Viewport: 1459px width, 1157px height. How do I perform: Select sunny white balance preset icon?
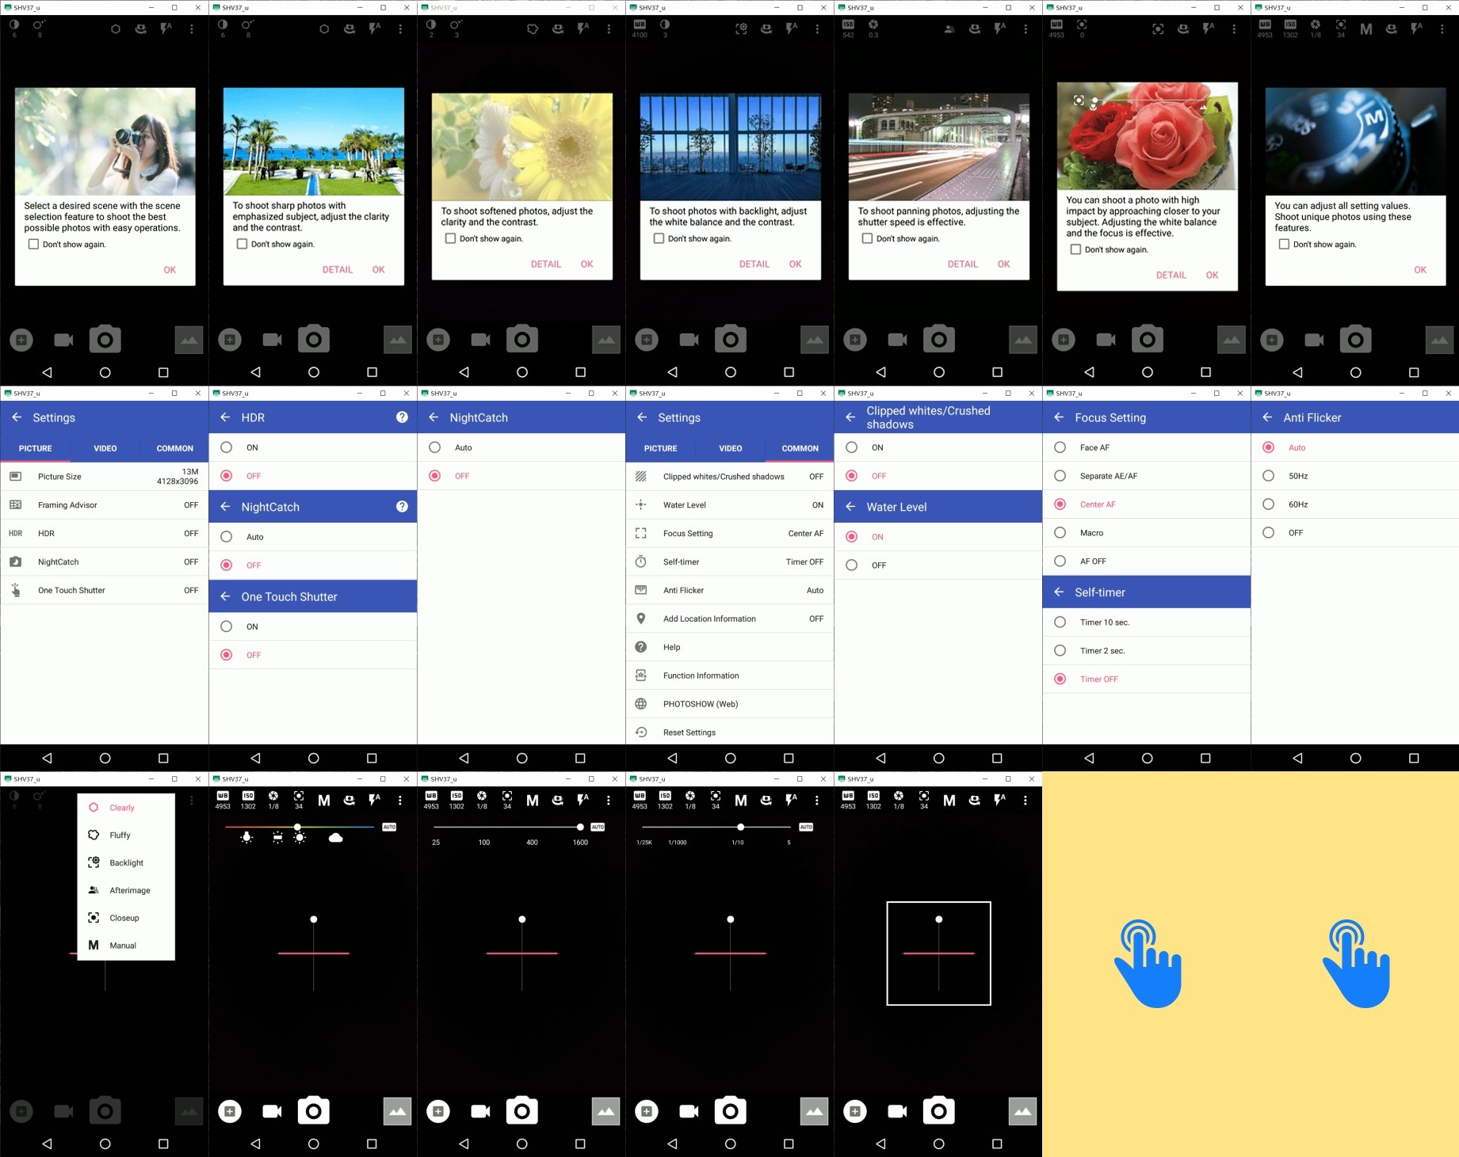(300, 837)
